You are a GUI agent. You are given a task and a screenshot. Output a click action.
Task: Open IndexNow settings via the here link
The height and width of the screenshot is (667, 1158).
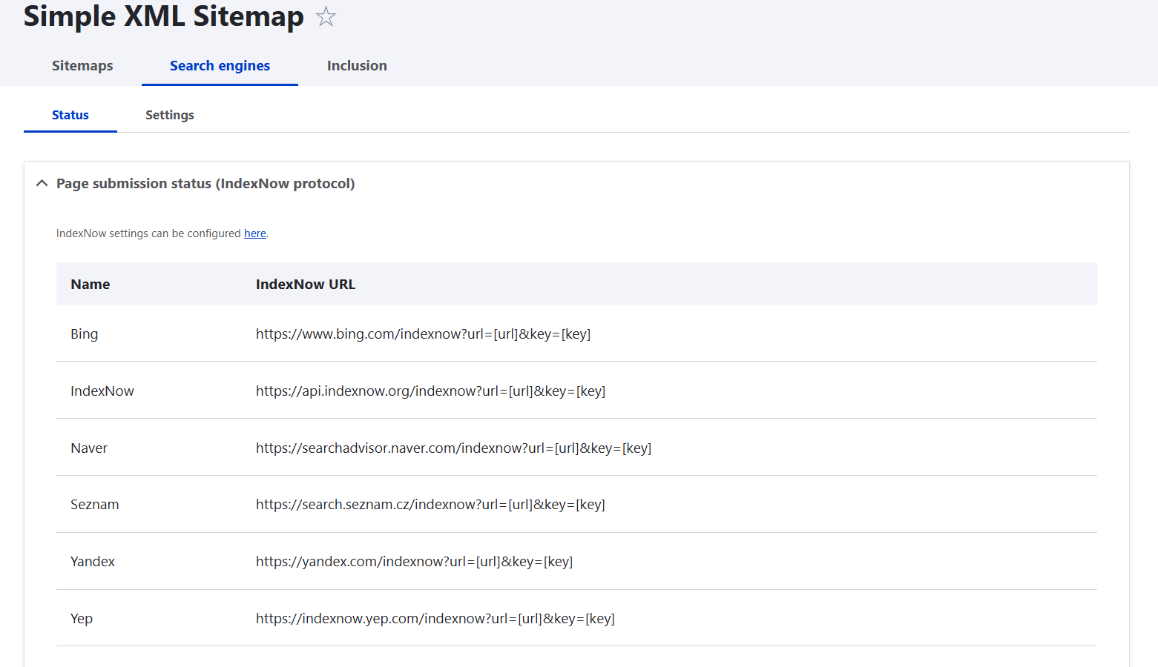point(254,233)
